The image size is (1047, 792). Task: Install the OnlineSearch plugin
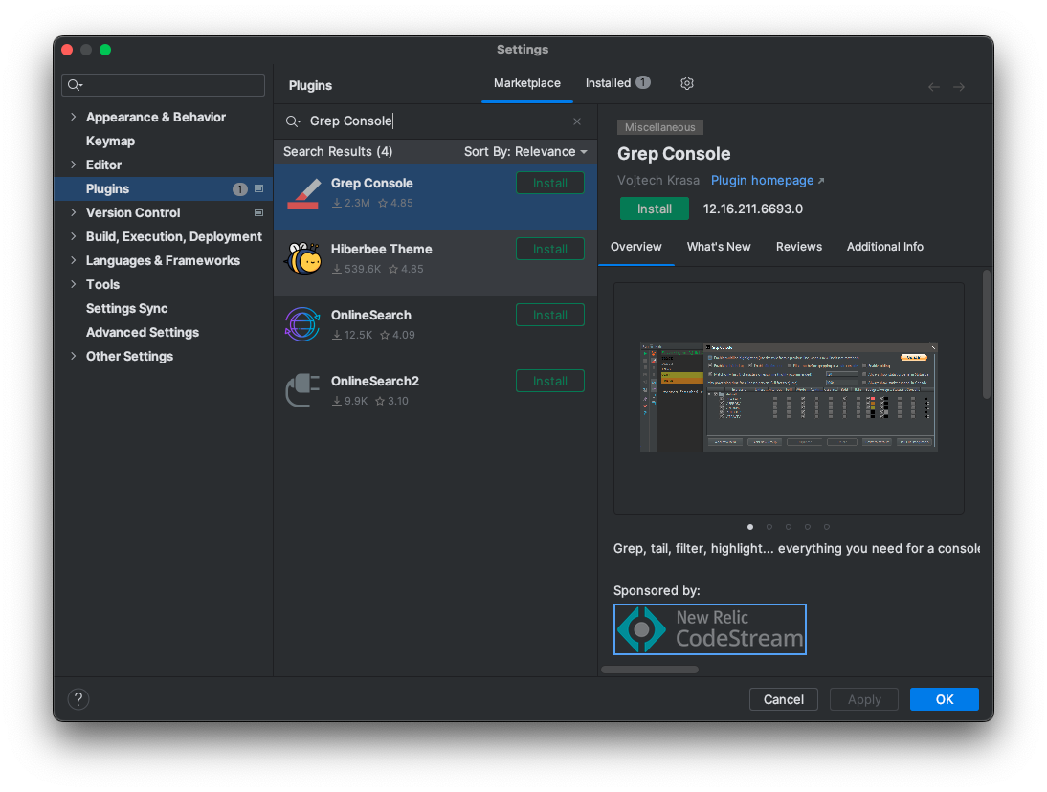(550, 315)
